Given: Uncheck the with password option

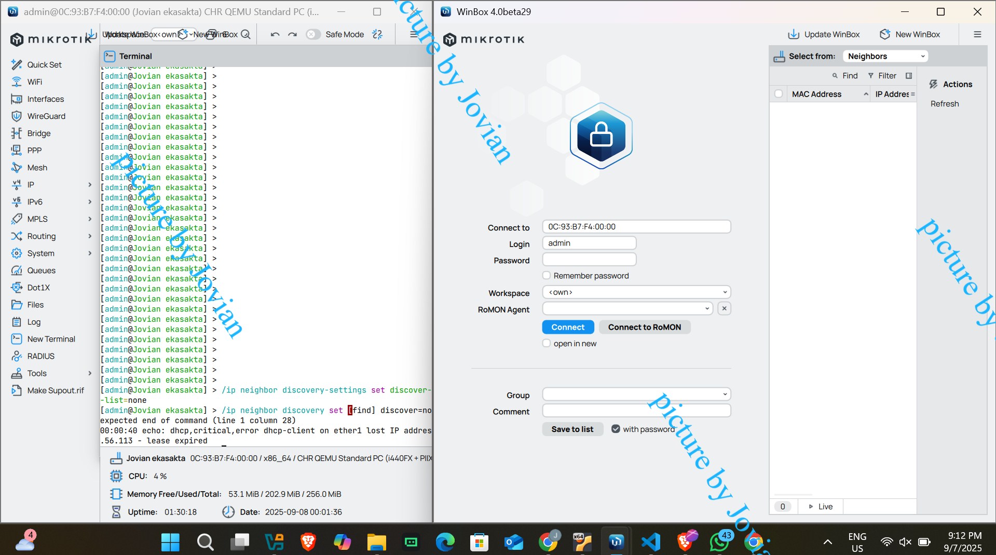Looking at the screenshot, I should 616,429.
